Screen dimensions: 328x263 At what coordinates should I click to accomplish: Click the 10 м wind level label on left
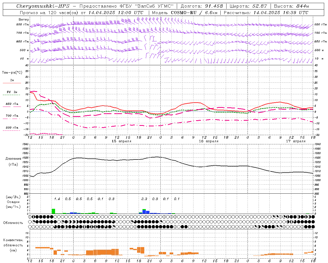click(25, 59)
